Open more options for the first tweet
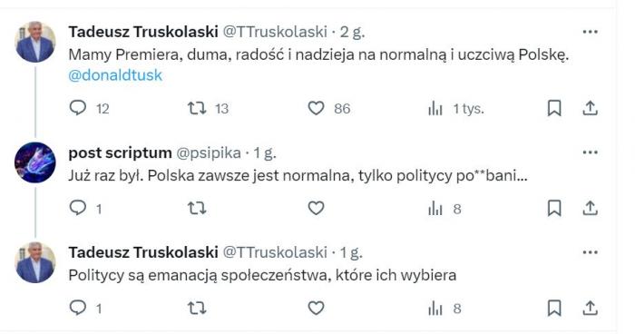The width and height of the screenshot is (635, 334). tap(590, 32)
